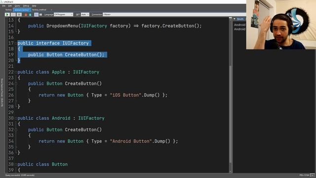Click line number 21 in the gutter
The image size is (316, 178).
tap(11, 66)
